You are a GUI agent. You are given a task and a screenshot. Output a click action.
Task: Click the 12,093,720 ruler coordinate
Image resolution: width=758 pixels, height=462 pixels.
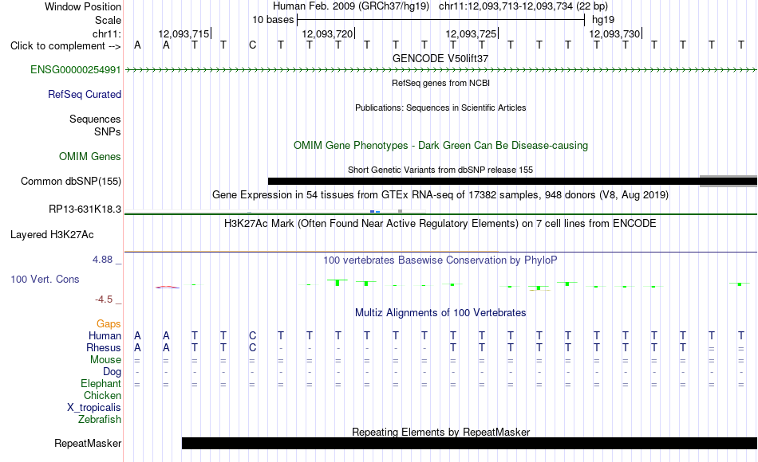(327, 33)
